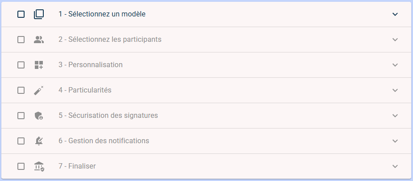Image resolution: width=413 pixels, height=181 pixels.
Task: Expand step 1 with its chevron
Action: [395, 14]
